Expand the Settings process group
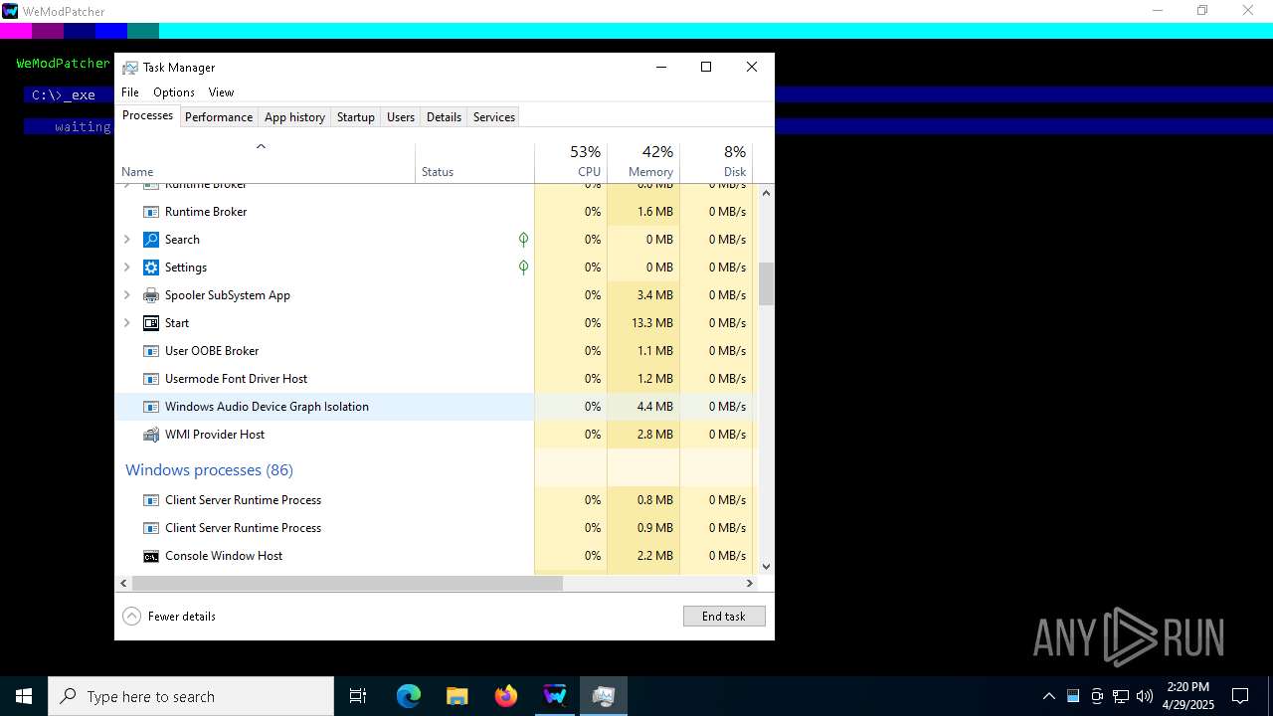Screen dimensions: 1273x716 [x=126, y=268]
